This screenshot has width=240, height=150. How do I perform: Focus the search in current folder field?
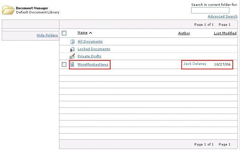pos(210,10)
